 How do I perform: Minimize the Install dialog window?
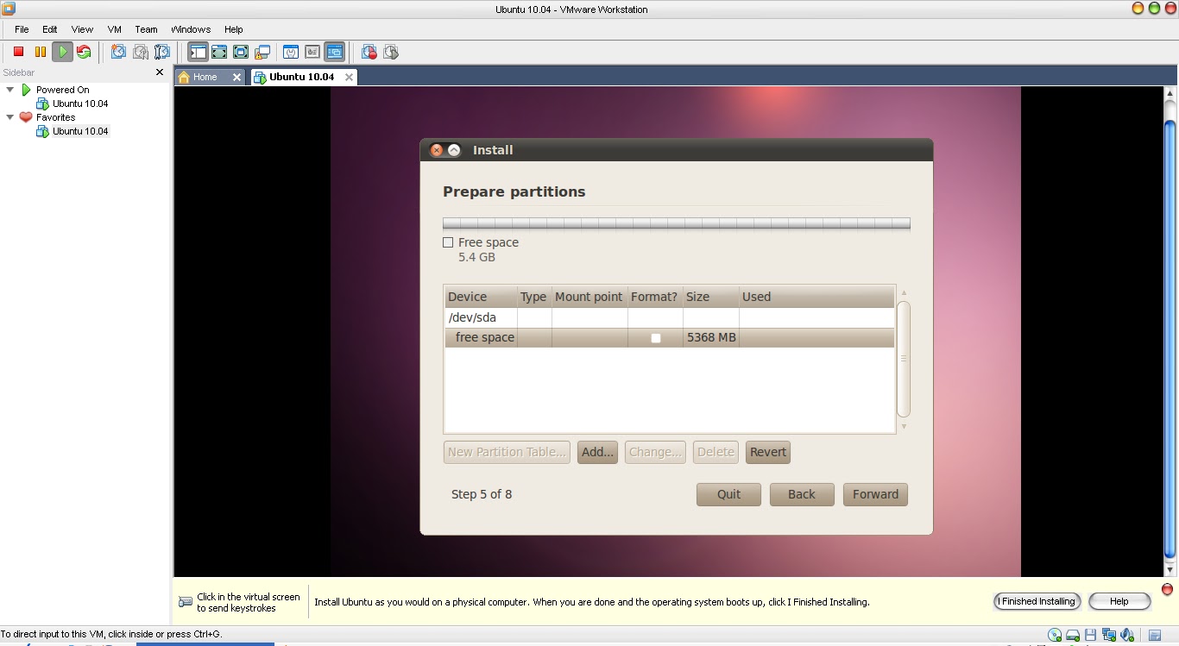point(454,149)
